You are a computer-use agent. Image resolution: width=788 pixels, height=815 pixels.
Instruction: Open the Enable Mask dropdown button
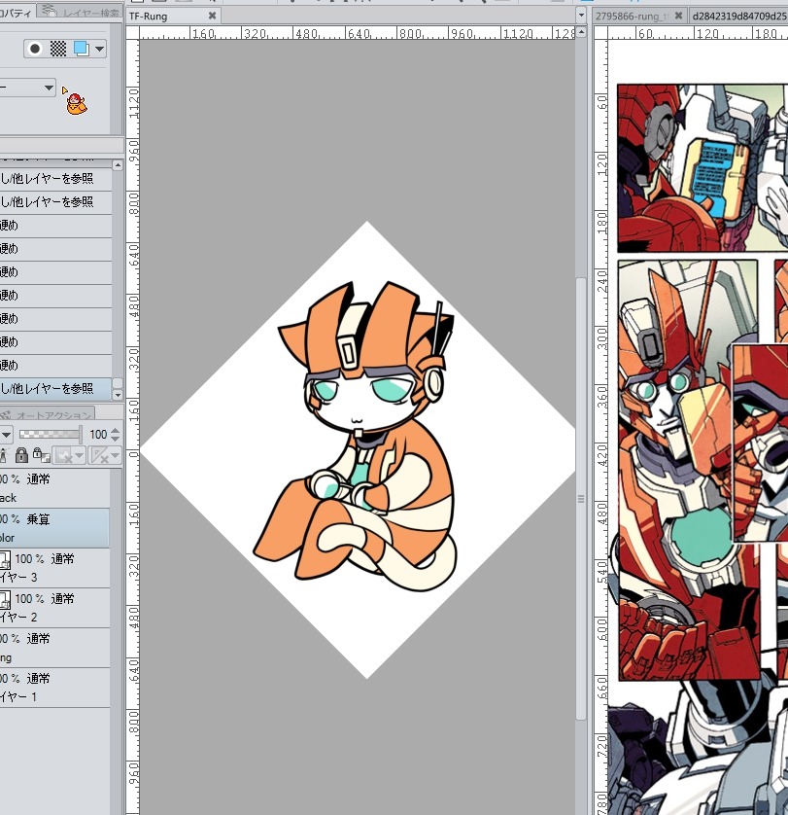tap(70, 456)
